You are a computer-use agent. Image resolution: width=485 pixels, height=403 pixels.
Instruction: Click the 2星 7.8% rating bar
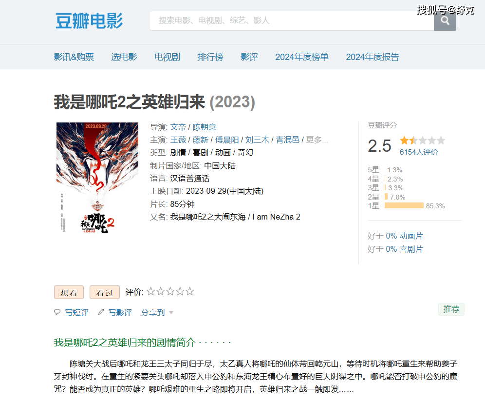(x=386, y=197)
